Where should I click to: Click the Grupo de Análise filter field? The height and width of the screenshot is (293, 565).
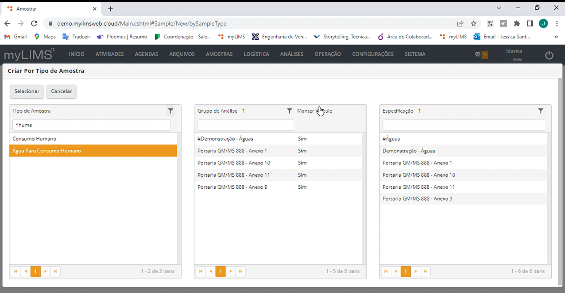246,125
